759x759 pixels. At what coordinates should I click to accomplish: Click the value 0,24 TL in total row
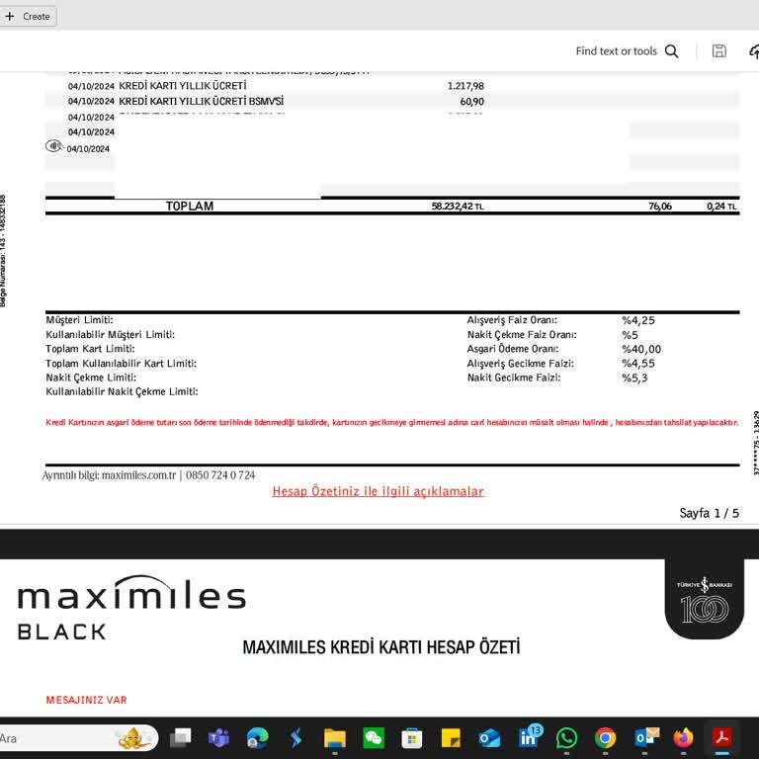click(721, 207)
